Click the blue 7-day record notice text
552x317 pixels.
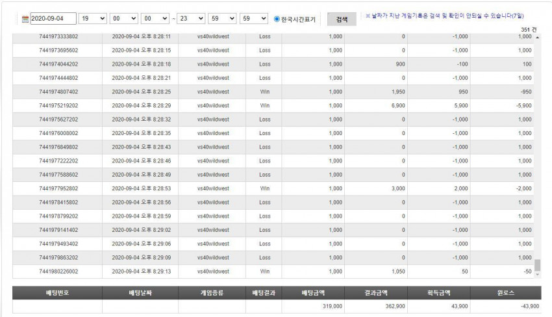(444, 16)
